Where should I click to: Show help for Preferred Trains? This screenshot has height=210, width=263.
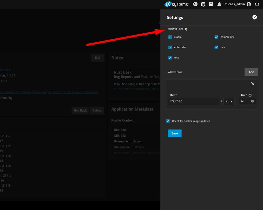(187, 29)
